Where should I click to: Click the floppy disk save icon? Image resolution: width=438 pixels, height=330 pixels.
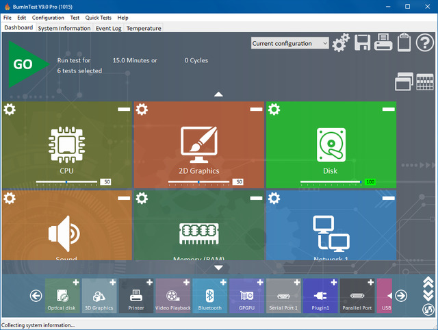coord(362,43)
